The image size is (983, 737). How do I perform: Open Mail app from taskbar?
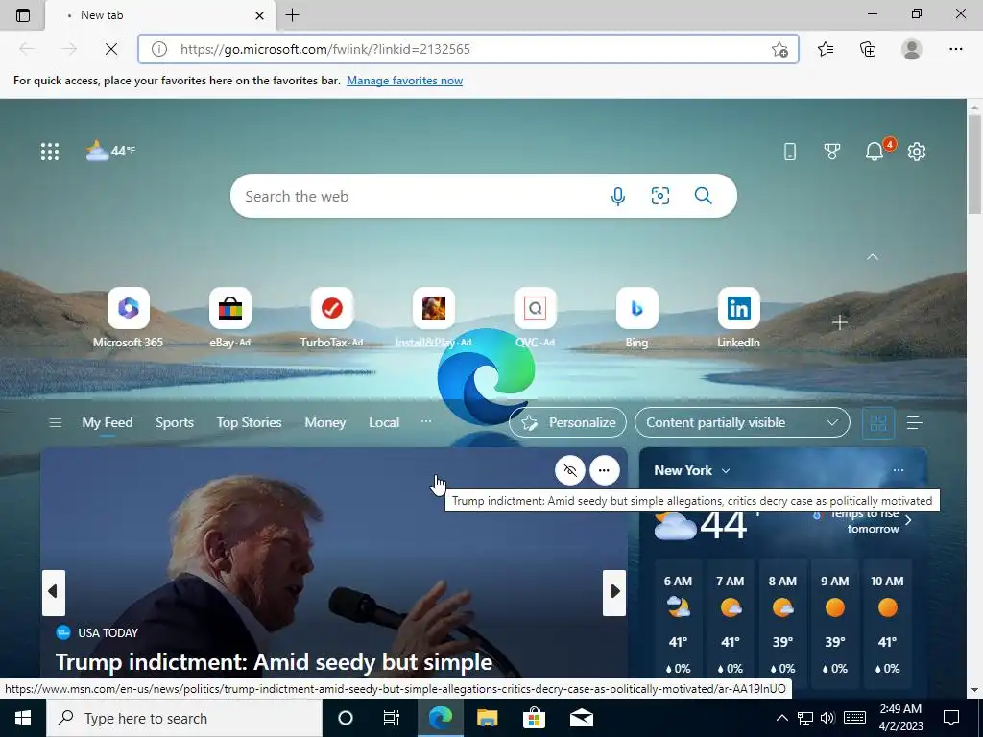coord(582,718)
